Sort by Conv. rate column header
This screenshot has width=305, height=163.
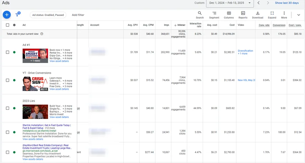(264, 25)
